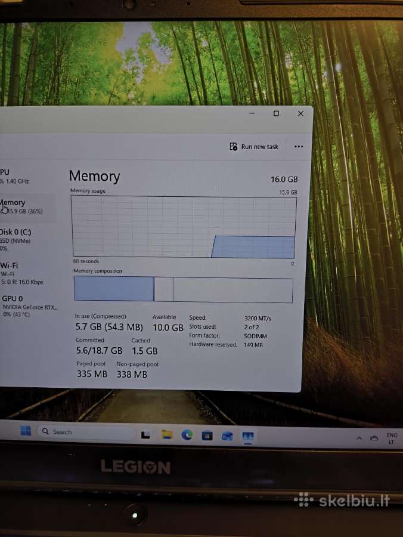Click the Cached value 1.5 GB
This screenshot has height=537, width=403.
coord(145,351)
